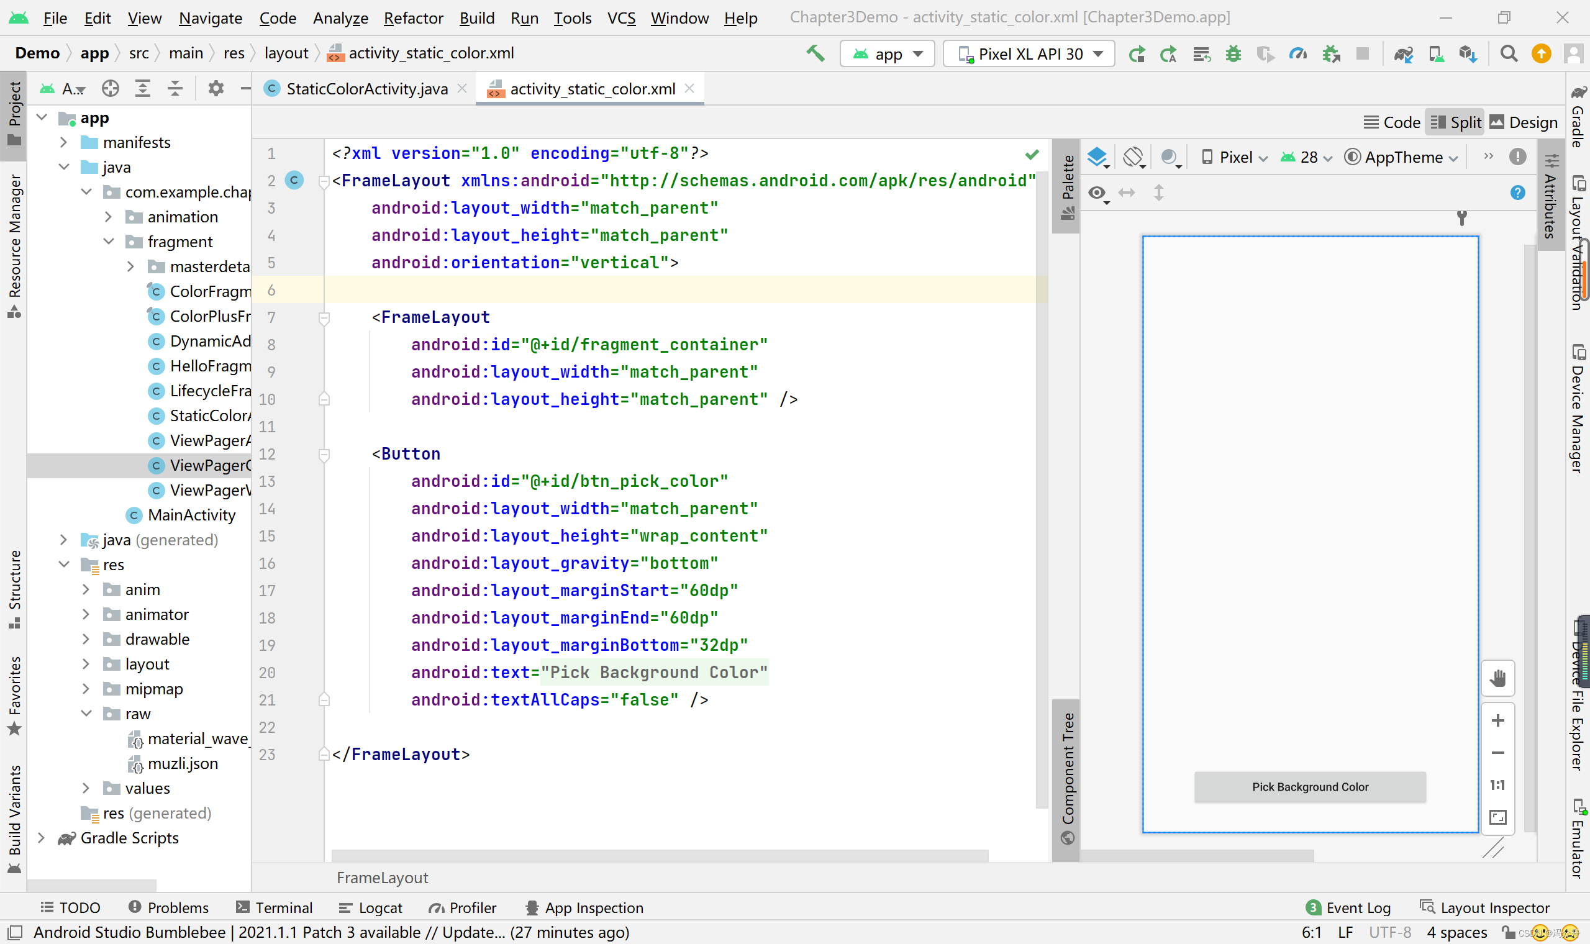Open the Analyze menu
The width and height of the screenshot is (1590, 944).
340,18
